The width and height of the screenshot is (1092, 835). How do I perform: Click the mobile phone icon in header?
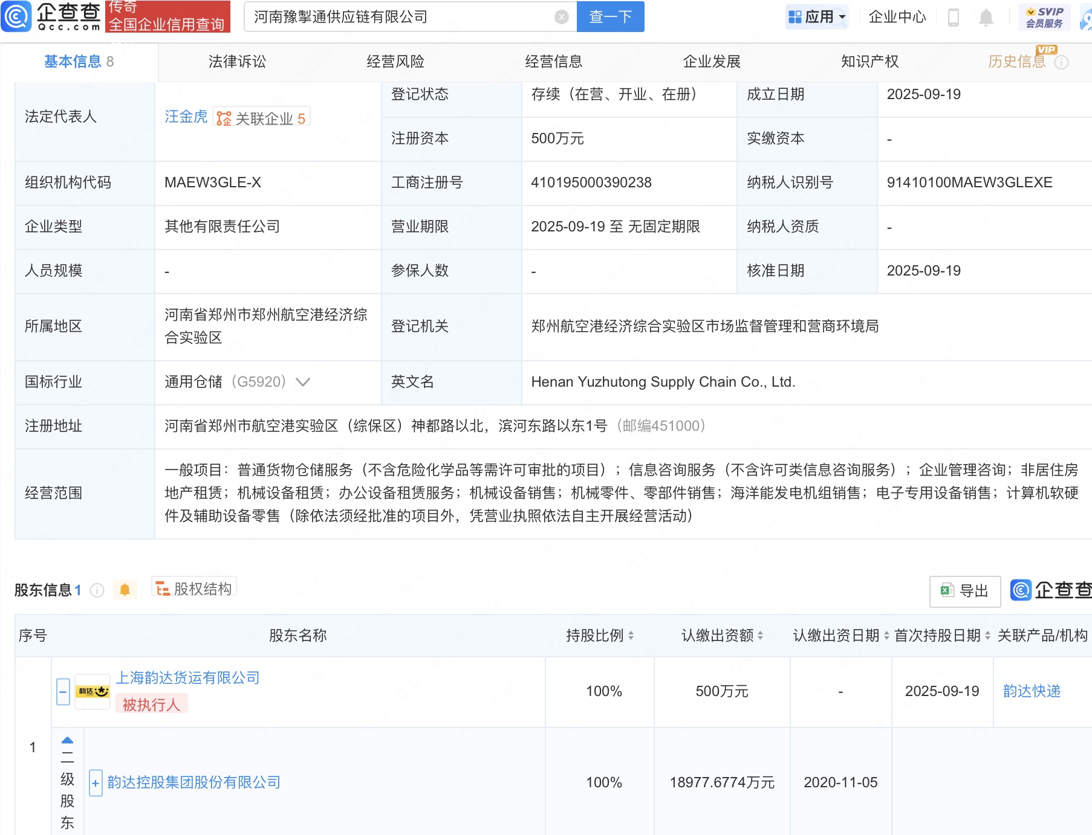953,17
